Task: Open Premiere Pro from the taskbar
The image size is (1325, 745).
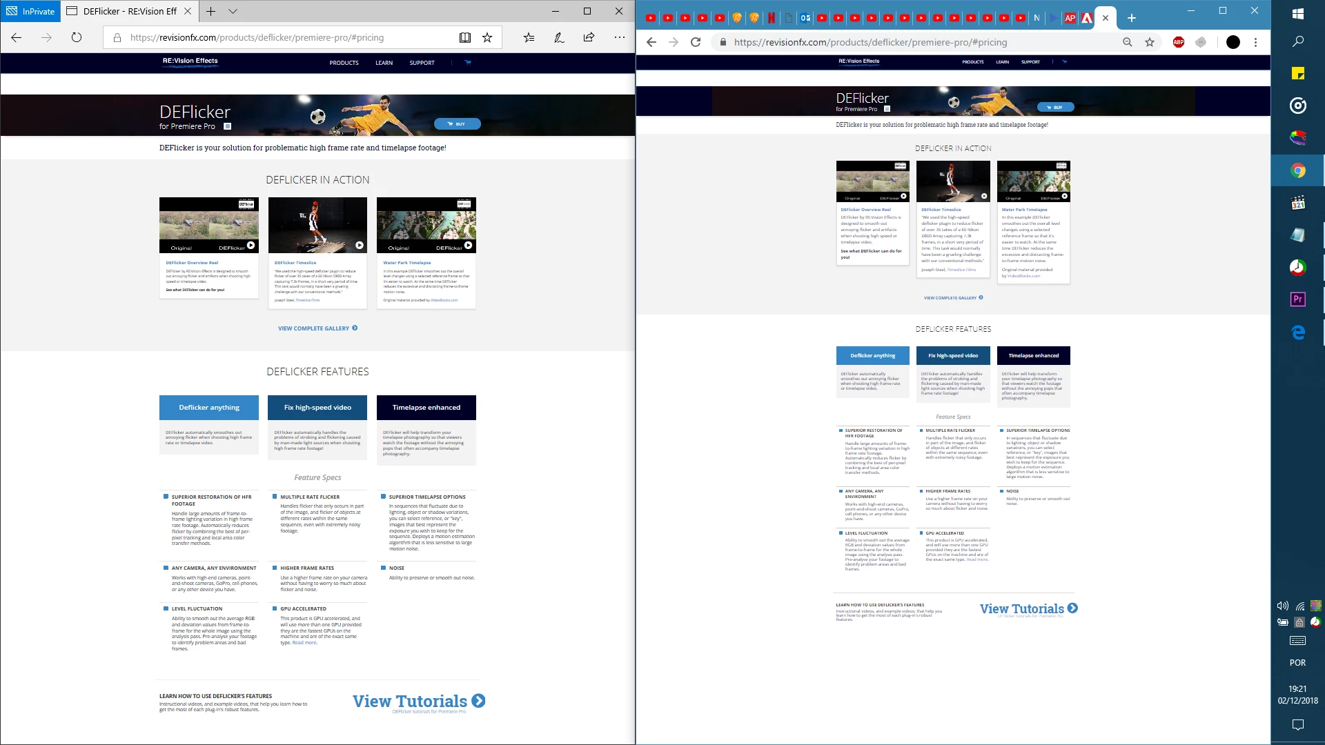Action: pos(1297,299)
